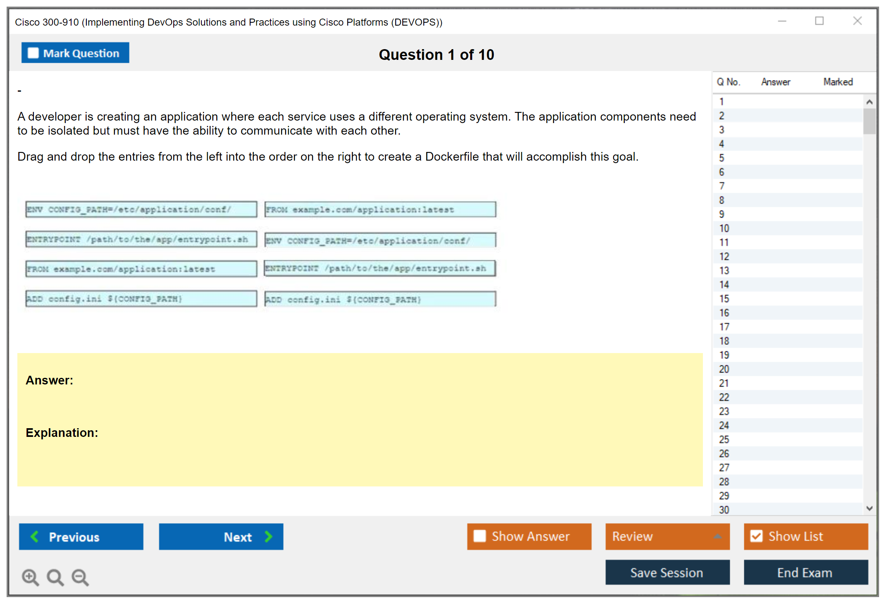Select question 2 in the list
The height and width of the screenshot is (607, 889).
coord(722,116)
